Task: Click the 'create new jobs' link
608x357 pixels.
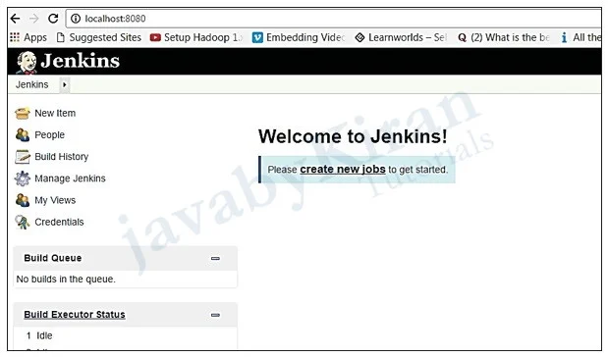Action: 343,170
